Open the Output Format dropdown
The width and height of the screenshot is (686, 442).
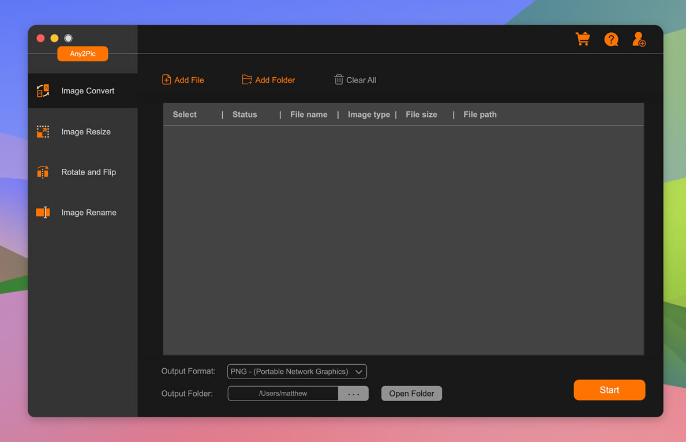point(297,371)
